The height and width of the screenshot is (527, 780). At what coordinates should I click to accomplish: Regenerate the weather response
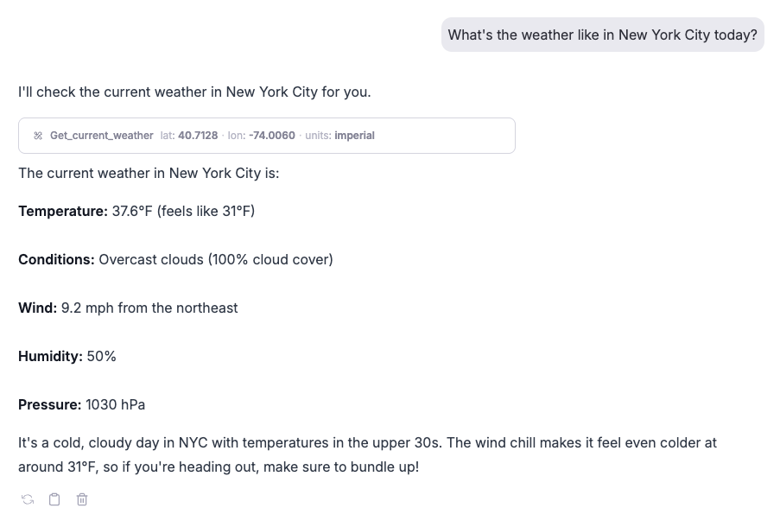pos(28,499)
